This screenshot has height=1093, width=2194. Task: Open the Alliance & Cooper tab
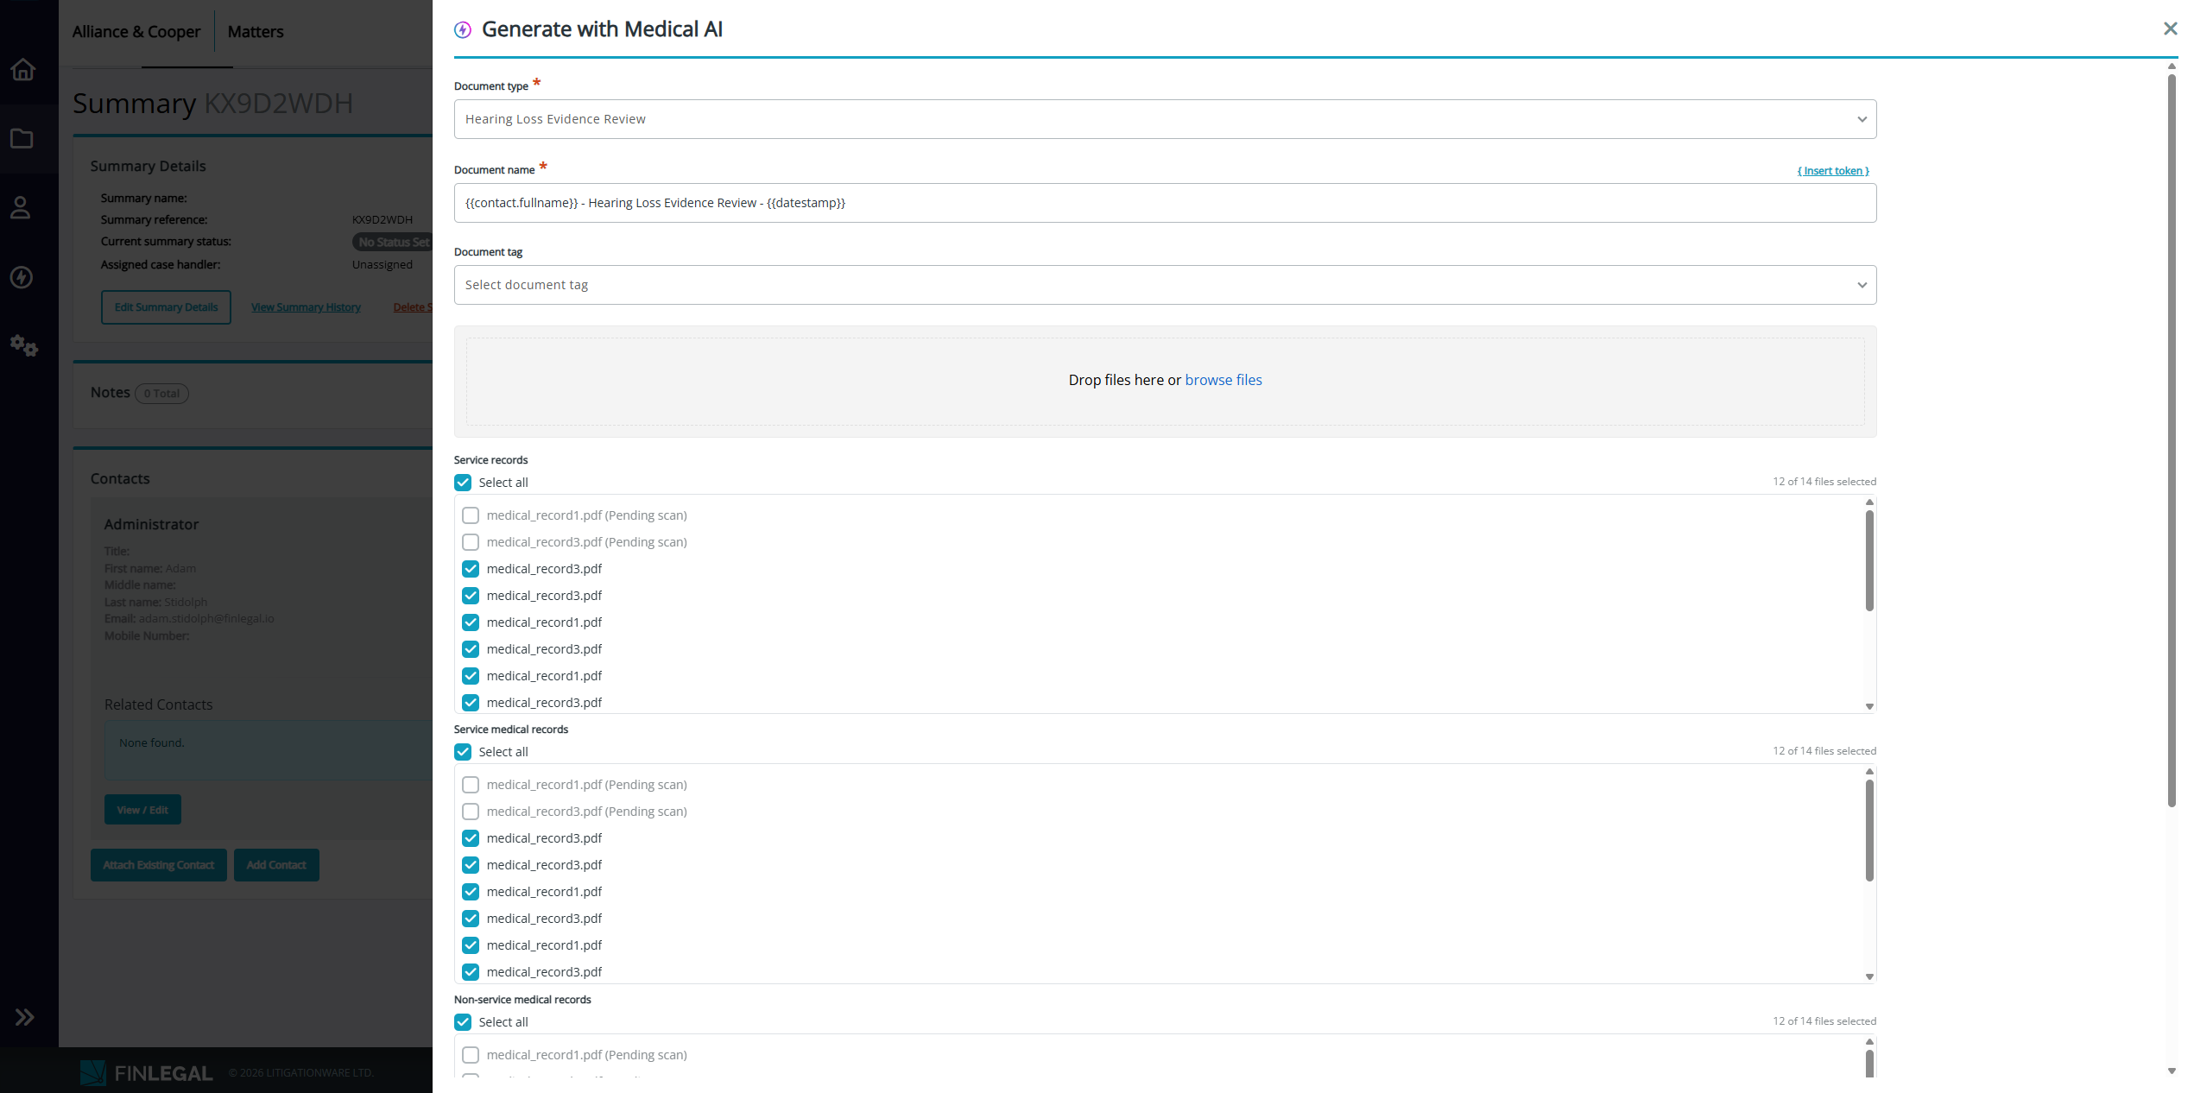tap(136, 32)
